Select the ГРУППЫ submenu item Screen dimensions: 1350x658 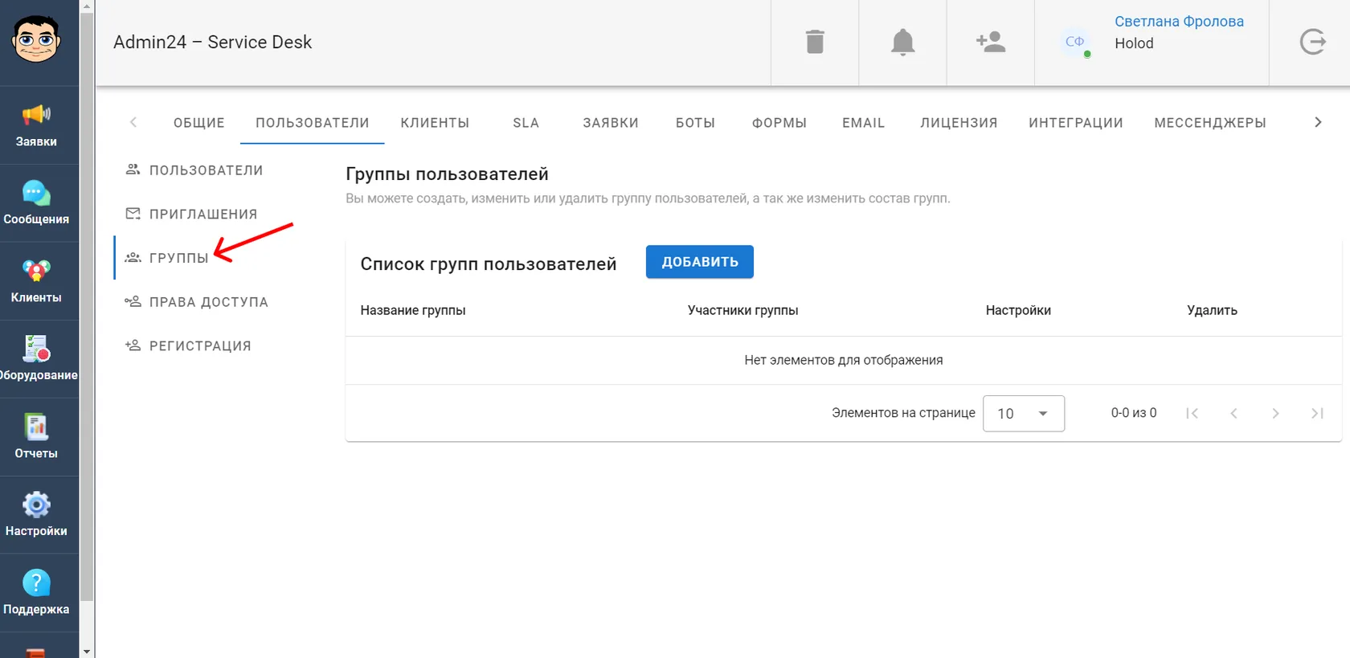click(167, 258)
